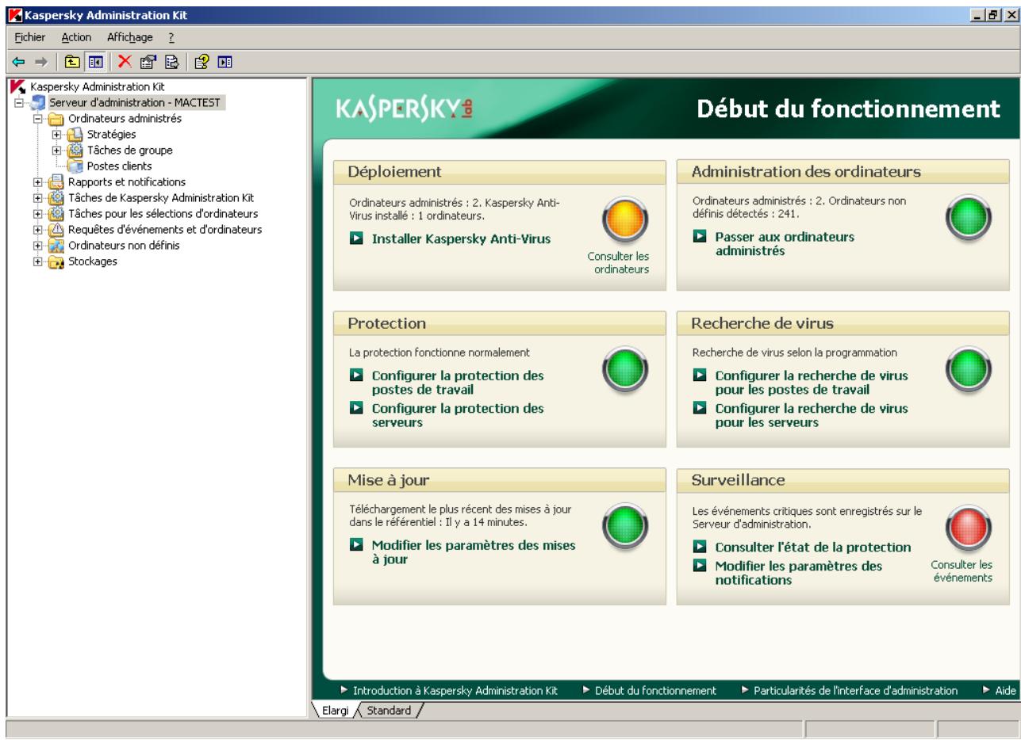Expand the Tâches de groupe node
This screenshot has width=1021, height=740.
coord(56,151)
